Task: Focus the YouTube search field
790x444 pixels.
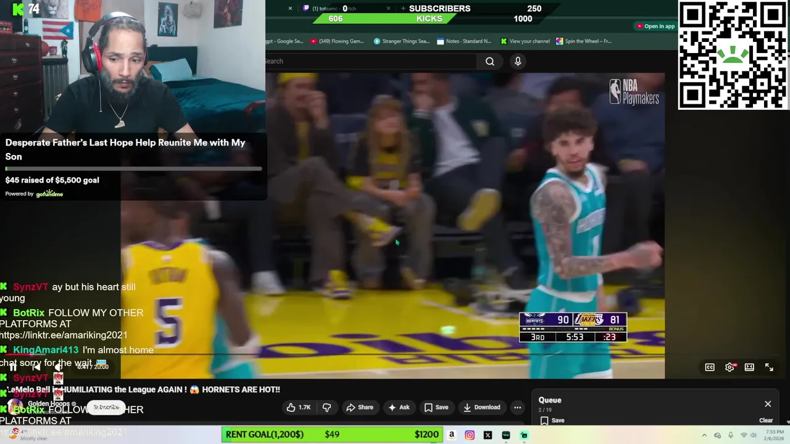Action: (x=370, y=61)
